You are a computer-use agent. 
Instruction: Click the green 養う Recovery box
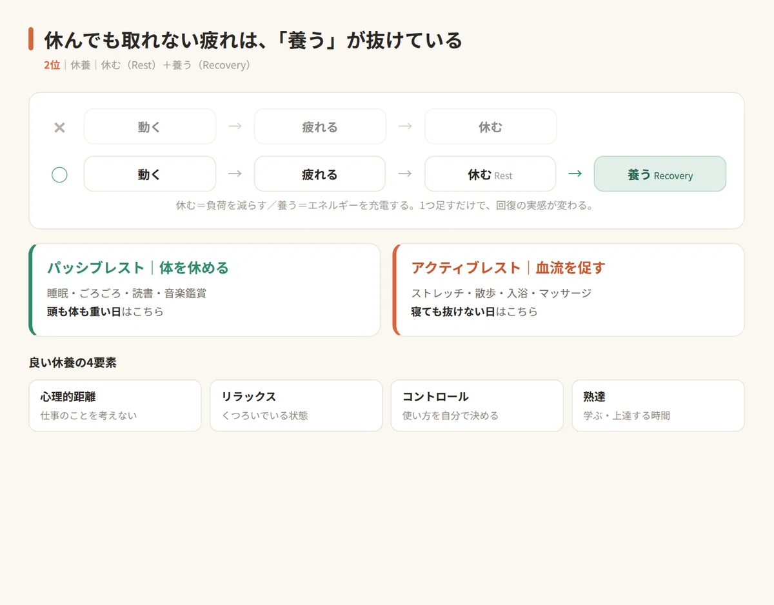click(660, 174)
